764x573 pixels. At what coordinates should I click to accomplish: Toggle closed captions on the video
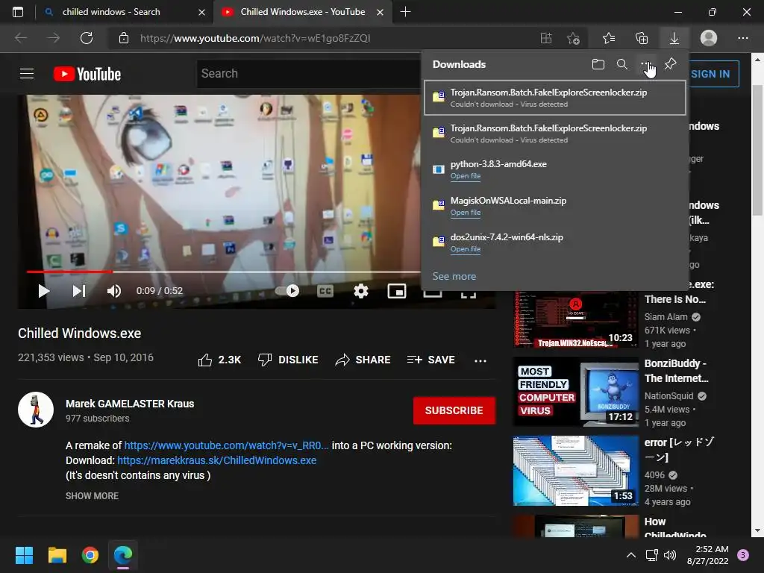point(325,291)
